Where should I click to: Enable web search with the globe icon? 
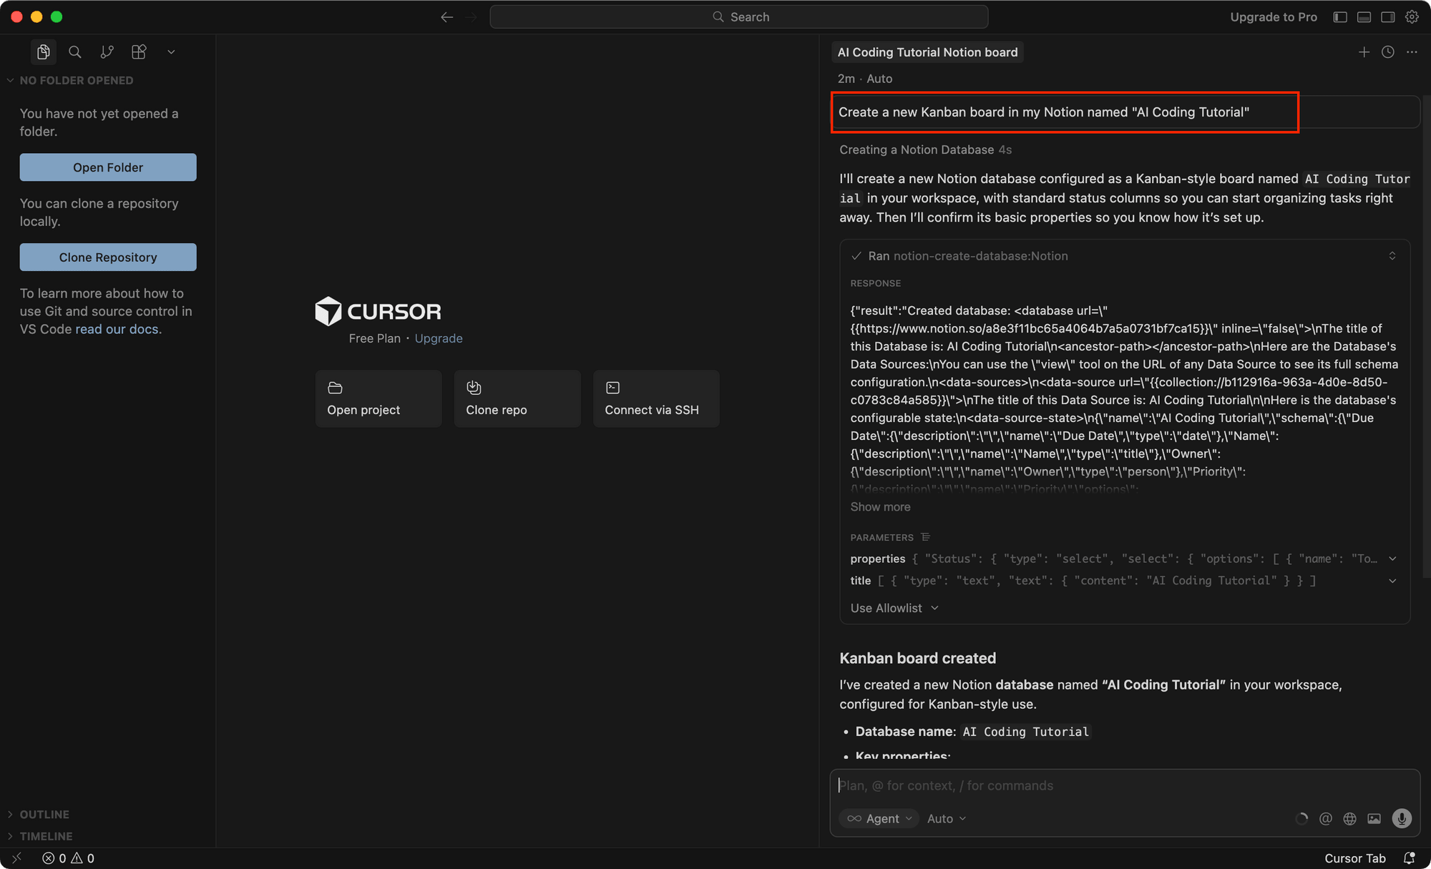[1349, 818]
